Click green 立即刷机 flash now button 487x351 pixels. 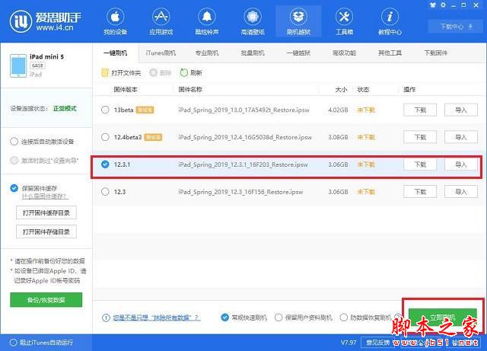(x=443, y=317)
